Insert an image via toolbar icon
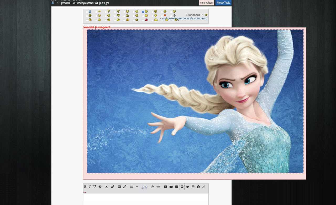This screenshot has width=336, height=205. [119, 187]
